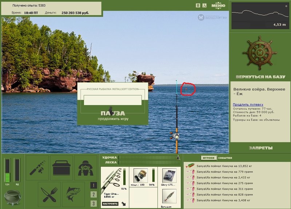Click the rod condition gauge at 91%

124,177
